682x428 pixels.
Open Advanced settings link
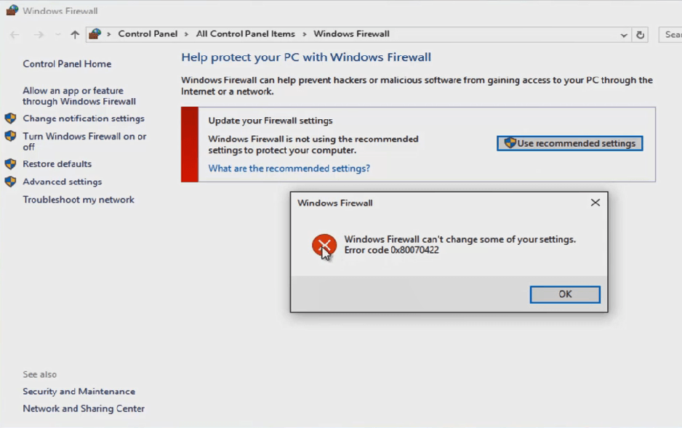[63, 182]
